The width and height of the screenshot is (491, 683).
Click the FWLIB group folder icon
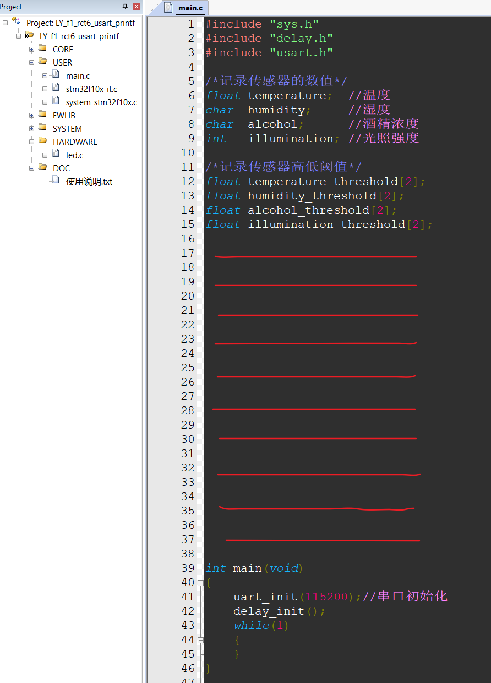click(x=42, y=115)
